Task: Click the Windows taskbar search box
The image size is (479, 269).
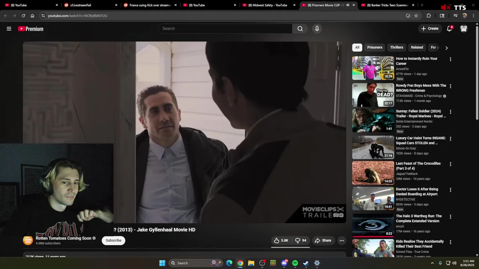Action: (196, 263)
